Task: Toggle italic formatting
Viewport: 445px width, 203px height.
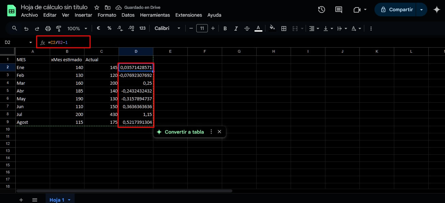Action: tap(236, 29)
